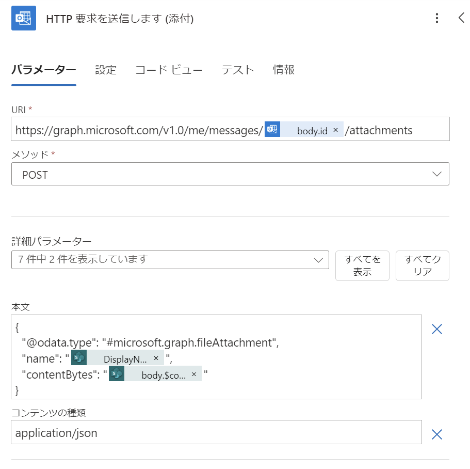Click the action title HTTP 要求を送信します (添付)
The height and width of the screenshot is (469, 470).
(120, 19)
